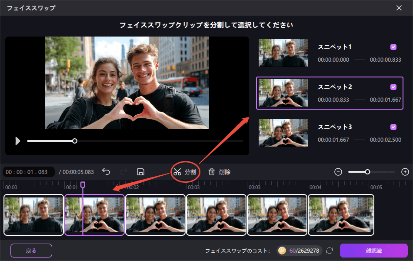This screenshot has height=261, width=413.
Task: Click the 分割 scissors split button
Action: tap(185, 172)
